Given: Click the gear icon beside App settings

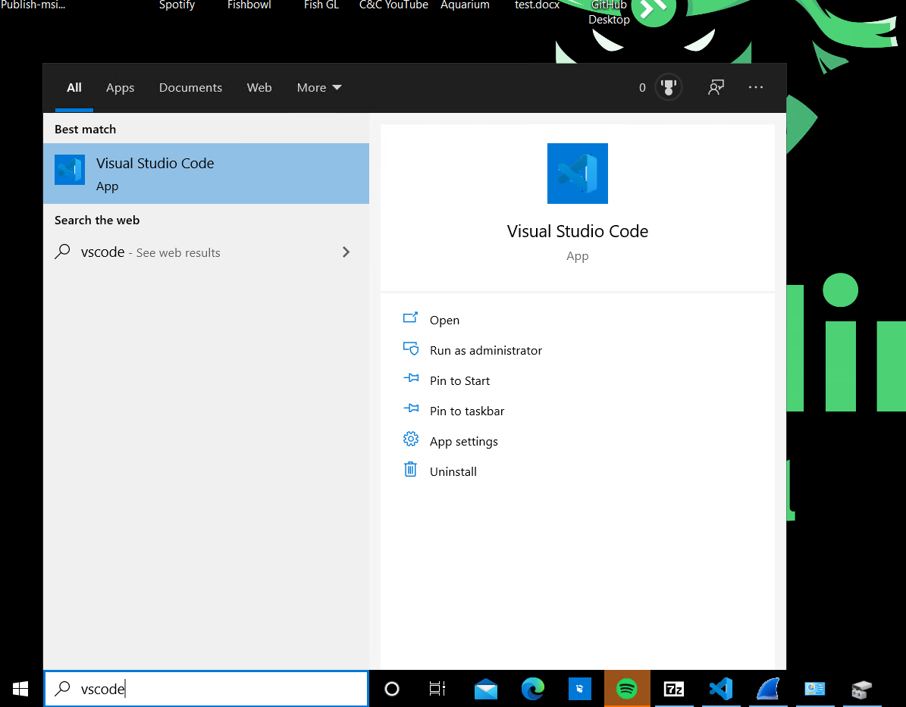Looking at the screenshot, I should pyautogui.click(x=410, y=439).
